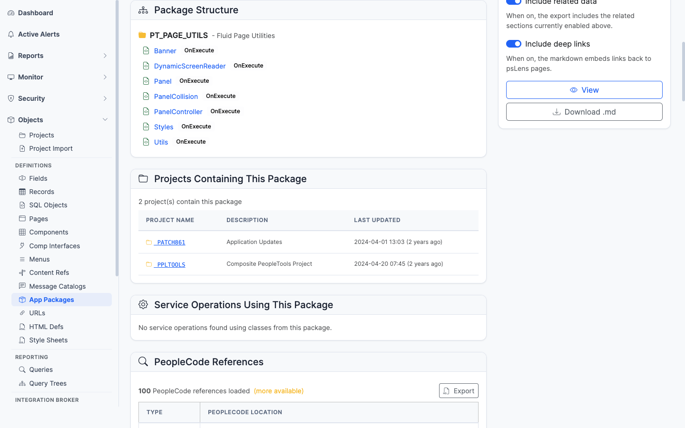Click the Menus list icon
Screen dimensions: 685x428
tap(22, 259)
